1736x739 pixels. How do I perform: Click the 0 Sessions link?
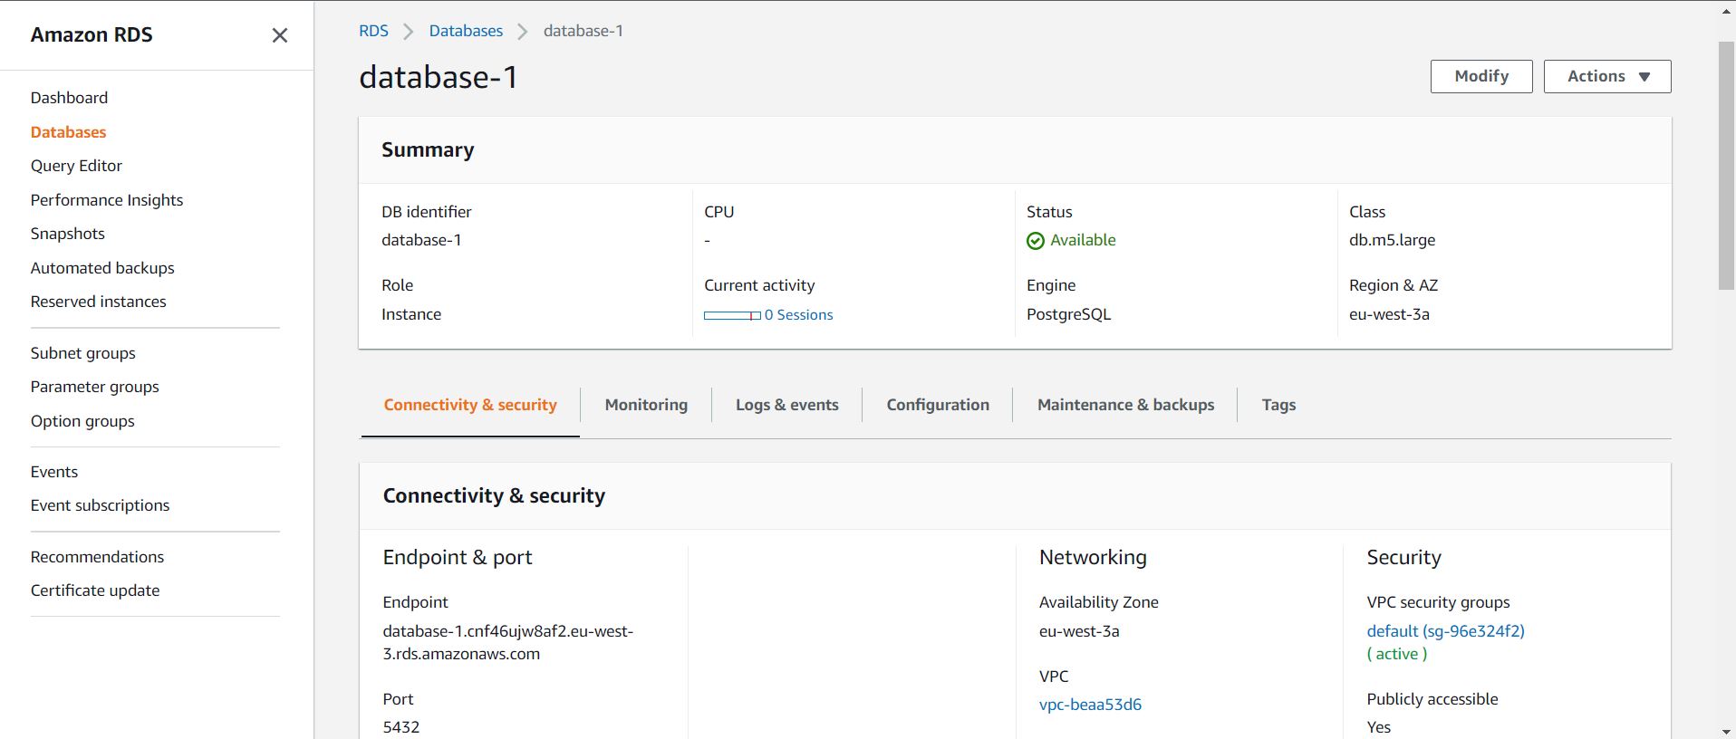[798, 315]
